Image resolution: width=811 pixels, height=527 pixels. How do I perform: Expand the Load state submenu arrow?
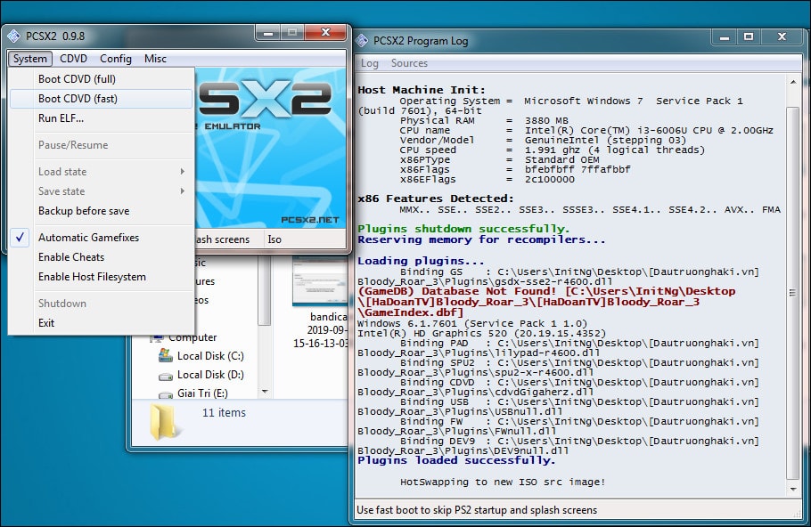coord(182,172)
